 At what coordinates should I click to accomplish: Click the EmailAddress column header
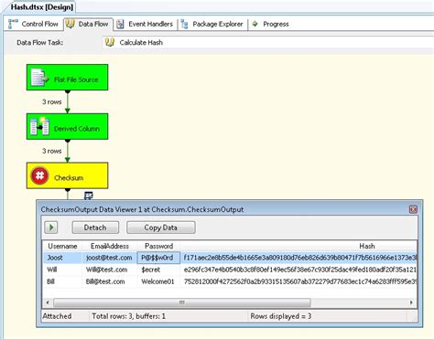click(110, 246)
